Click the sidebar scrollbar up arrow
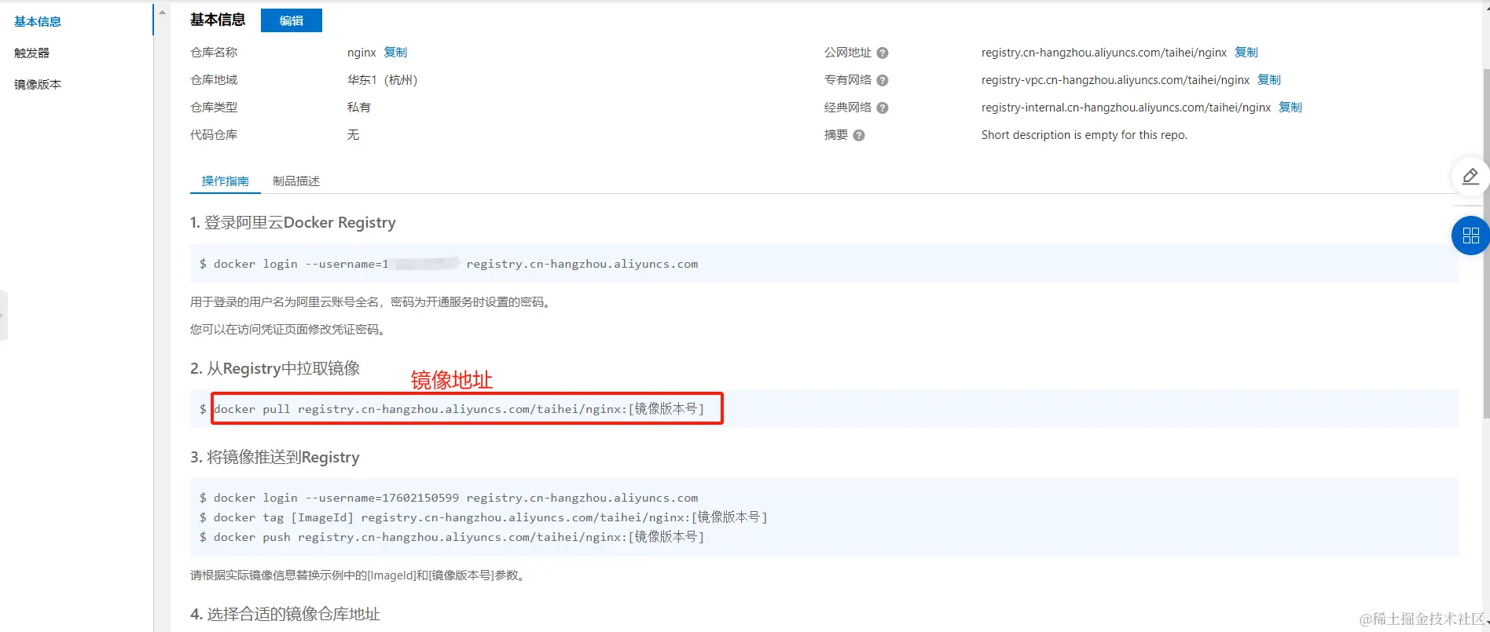This screenshot has height=632, width=1490. pos(162,12)
